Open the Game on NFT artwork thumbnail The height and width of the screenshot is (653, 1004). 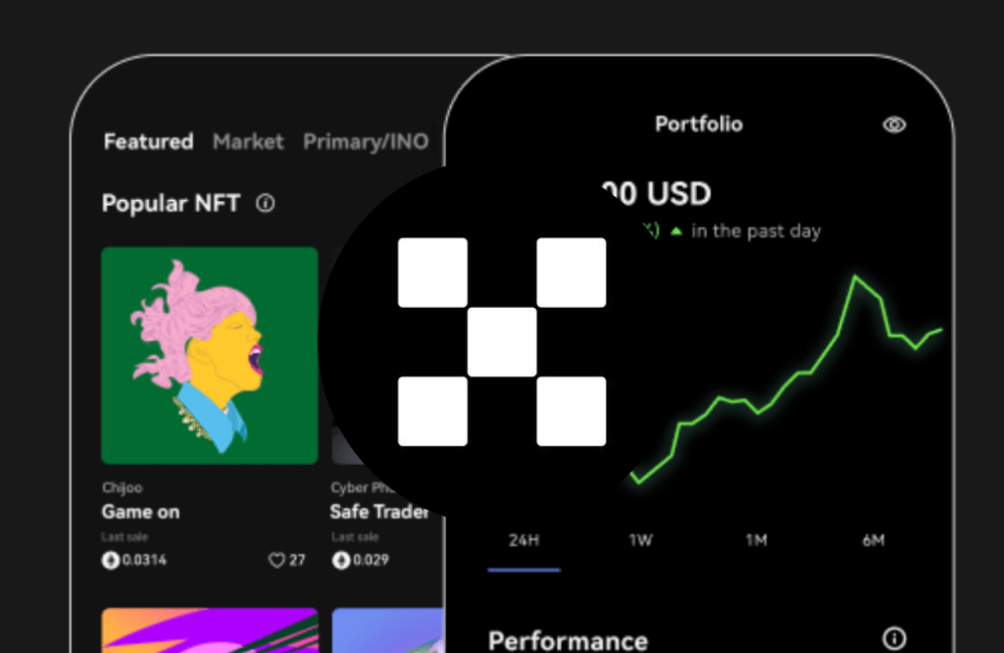pos(210,355)
